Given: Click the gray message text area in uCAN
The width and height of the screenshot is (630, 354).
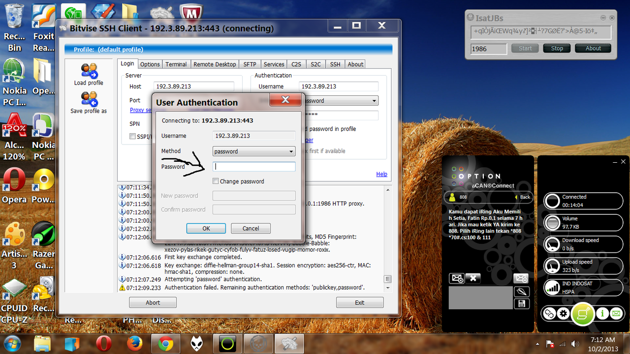Looking at the screenshot, I should click(x=481, y=298).
